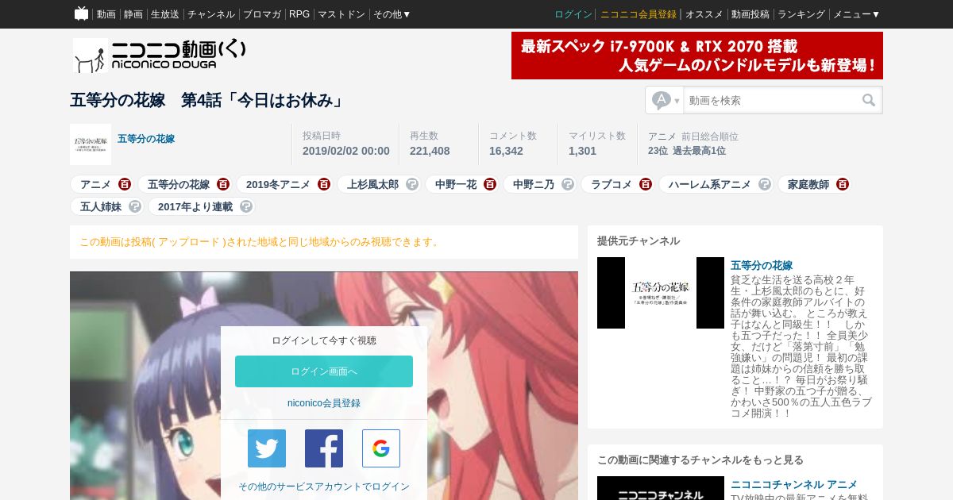Click the grey question icon on 2017年より連載 tag

pos(246,206)
